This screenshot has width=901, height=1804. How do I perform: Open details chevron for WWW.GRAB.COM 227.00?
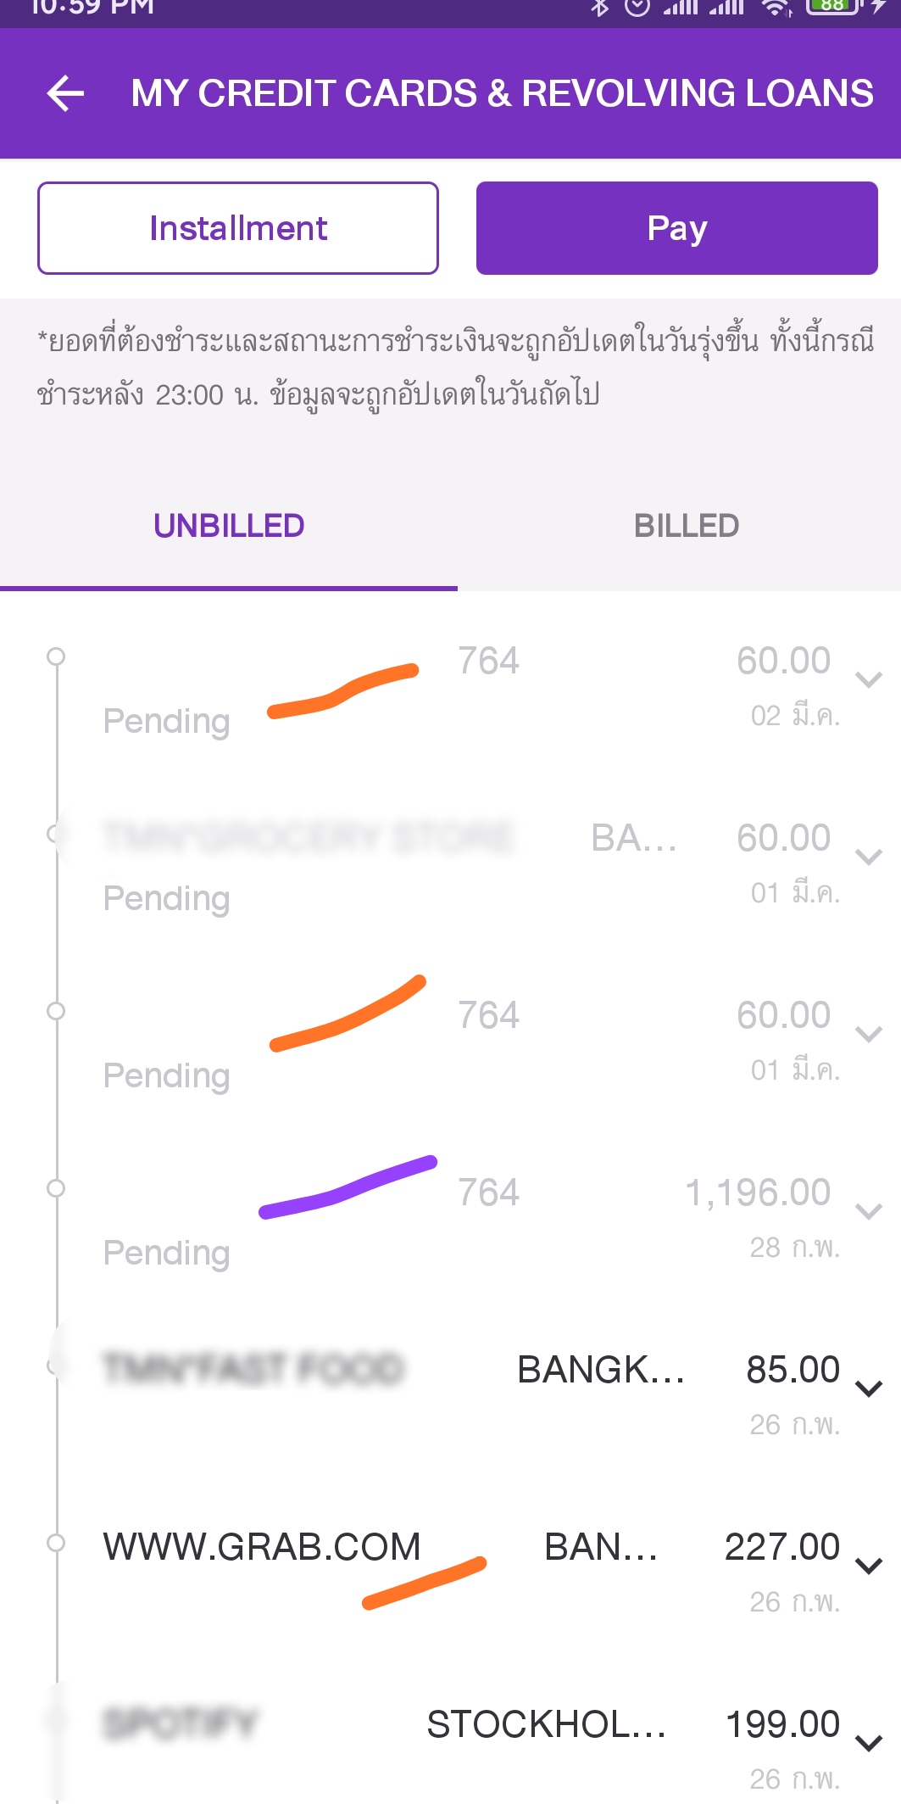click(869, 1566)
